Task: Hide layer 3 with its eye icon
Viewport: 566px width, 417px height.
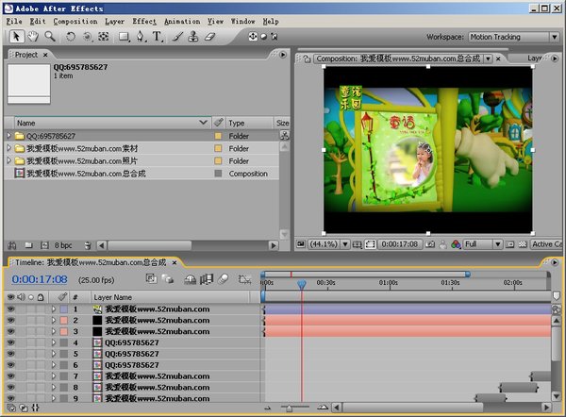Action: pos(10,331)
